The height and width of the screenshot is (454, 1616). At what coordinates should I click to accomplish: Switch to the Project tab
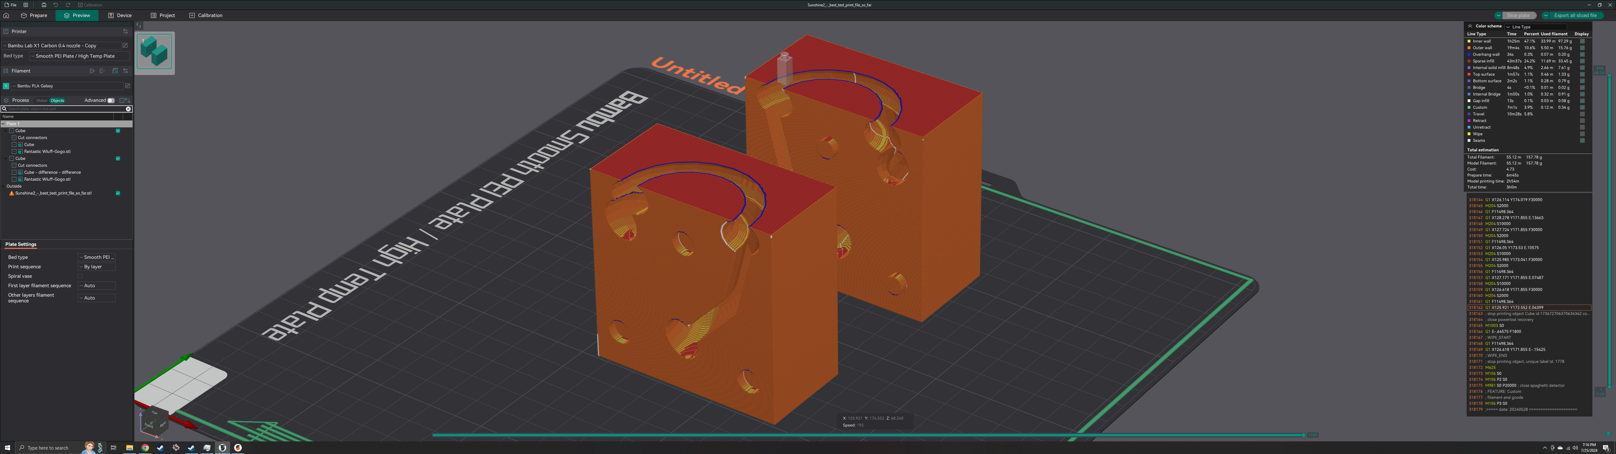[x=163, y=16]
